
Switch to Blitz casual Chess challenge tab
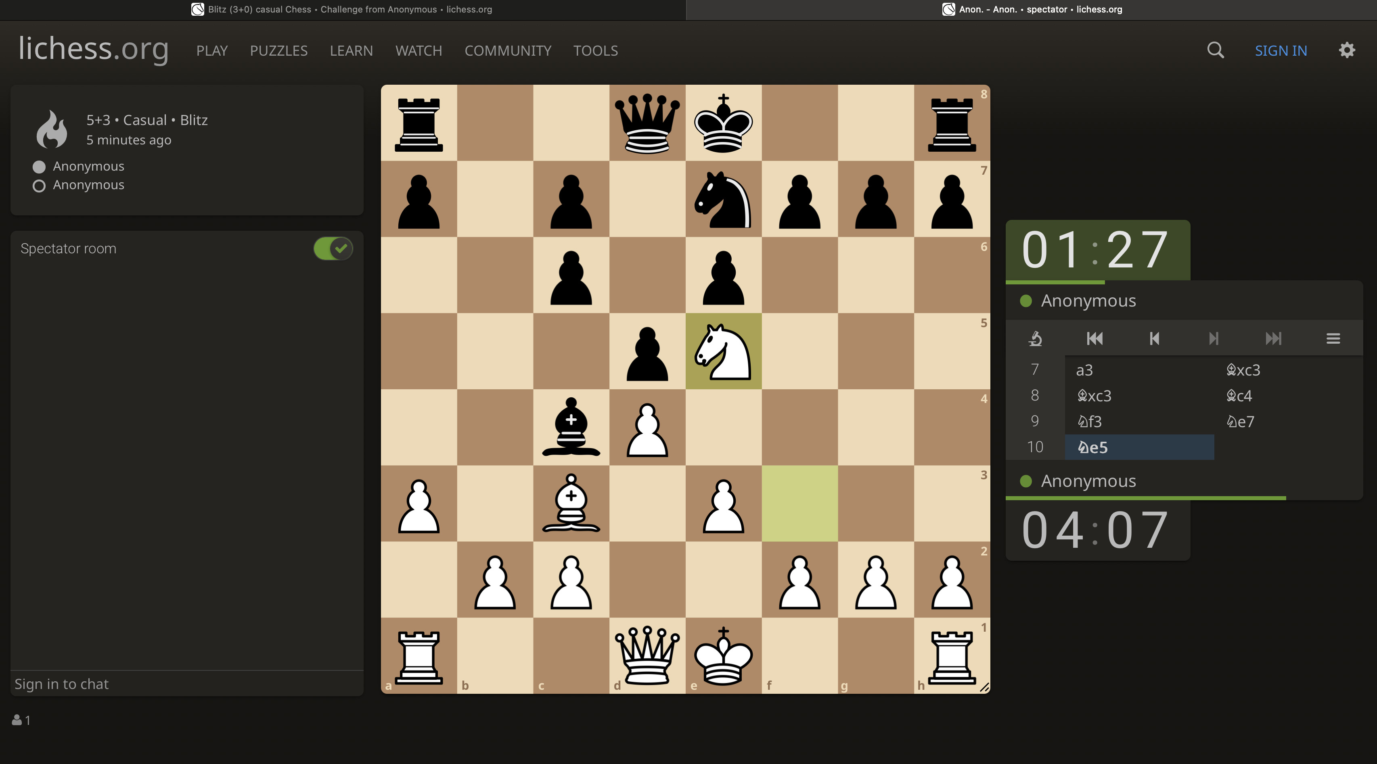click(343, 10)
